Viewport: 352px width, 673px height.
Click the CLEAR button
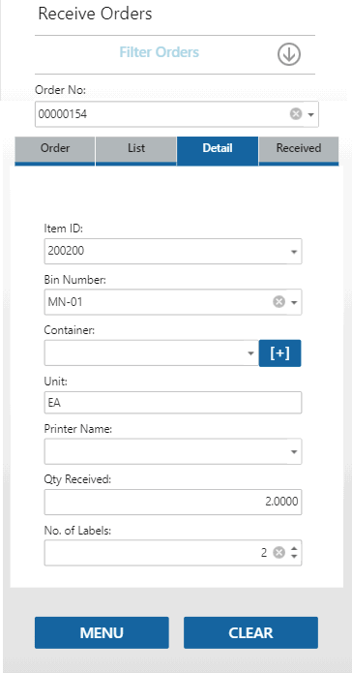tap(250, 632)
